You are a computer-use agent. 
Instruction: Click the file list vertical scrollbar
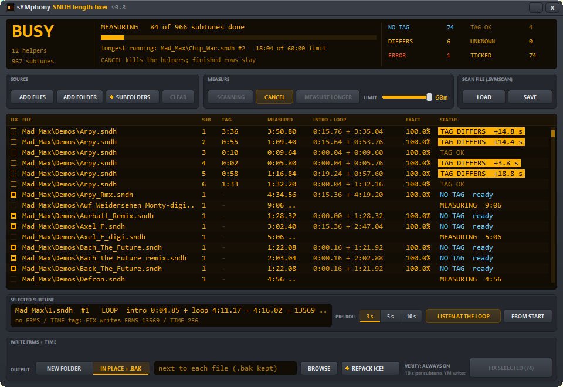coord(553,205)
